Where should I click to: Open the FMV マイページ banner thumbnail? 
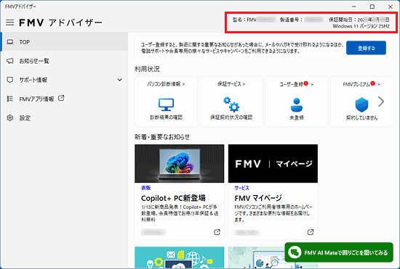pyautogui.click(x=273, y=163)
